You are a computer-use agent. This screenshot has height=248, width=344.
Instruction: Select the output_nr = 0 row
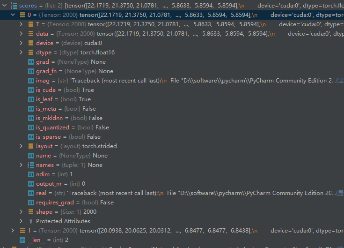click(172, 184)
